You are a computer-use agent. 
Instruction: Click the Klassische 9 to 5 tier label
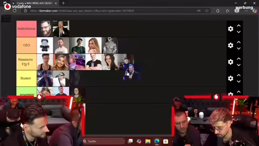click(26, 62)
